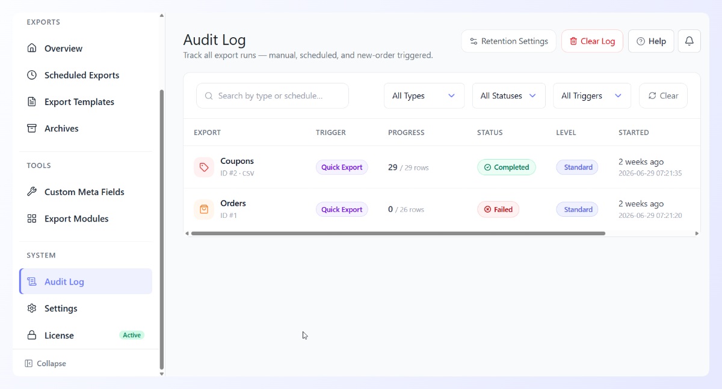The height and width of the screenshot is (389, 722).
Task: Click table scrollbar left arrow
Action: coord(187,233)
